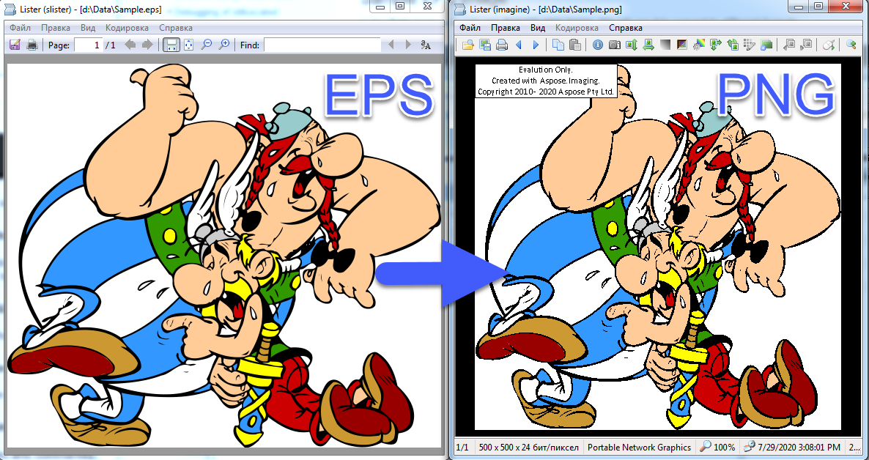The width and height of the screenshot is (869, 460).
Task: Click 100% zoom status bar entry
Action: [717, 448]
